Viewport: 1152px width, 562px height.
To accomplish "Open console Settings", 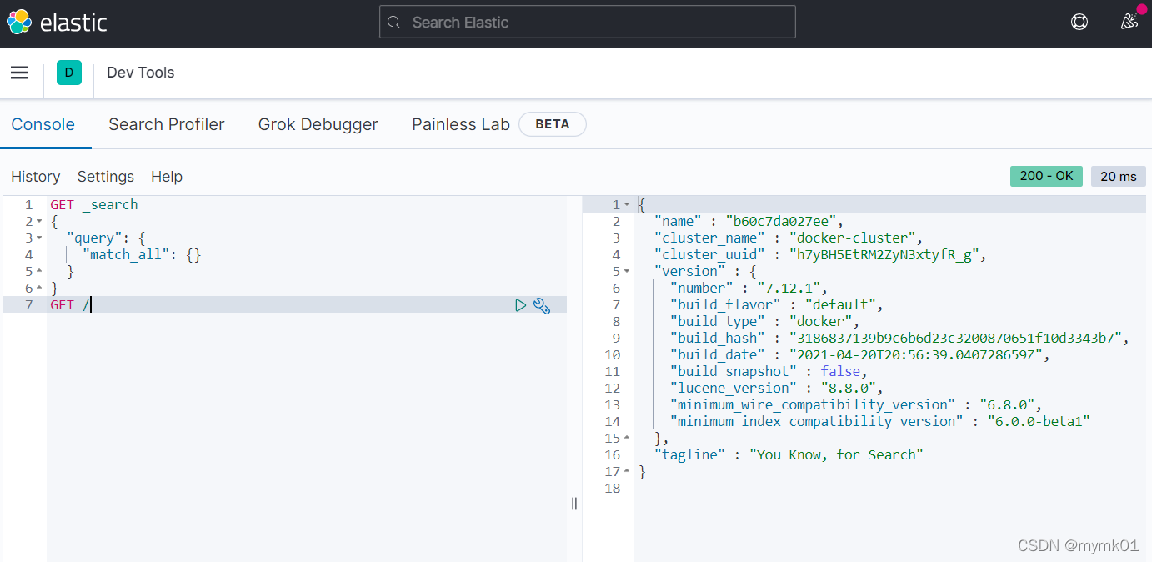I will (x=106, y=177).
